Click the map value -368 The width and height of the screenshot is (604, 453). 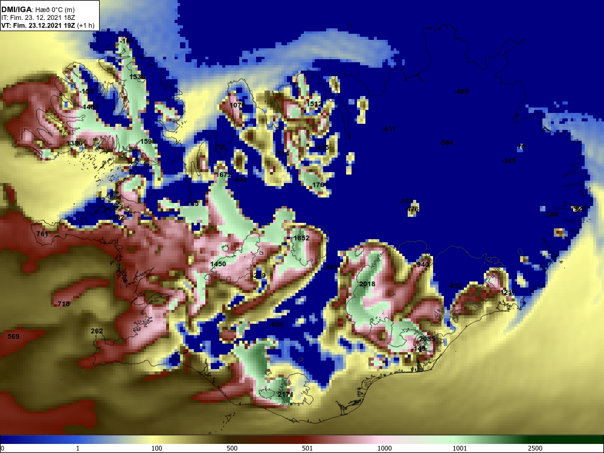click(x=551, y=214)
